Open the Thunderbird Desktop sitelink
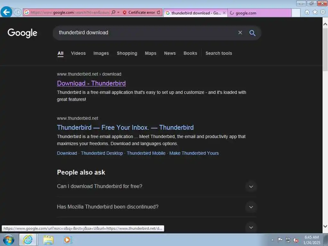The width and height of the screenshot is (328, 246). [102, 153]
